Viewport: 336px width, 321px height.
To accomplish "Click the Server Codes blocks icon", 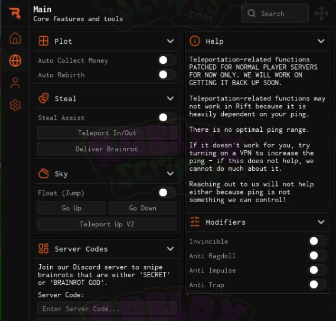I will 44,248.
